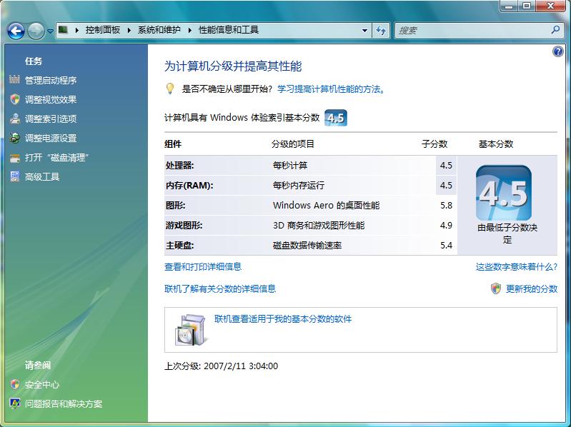
Task: Click the large 4.5 base score emblem
Action: (504, 192)
